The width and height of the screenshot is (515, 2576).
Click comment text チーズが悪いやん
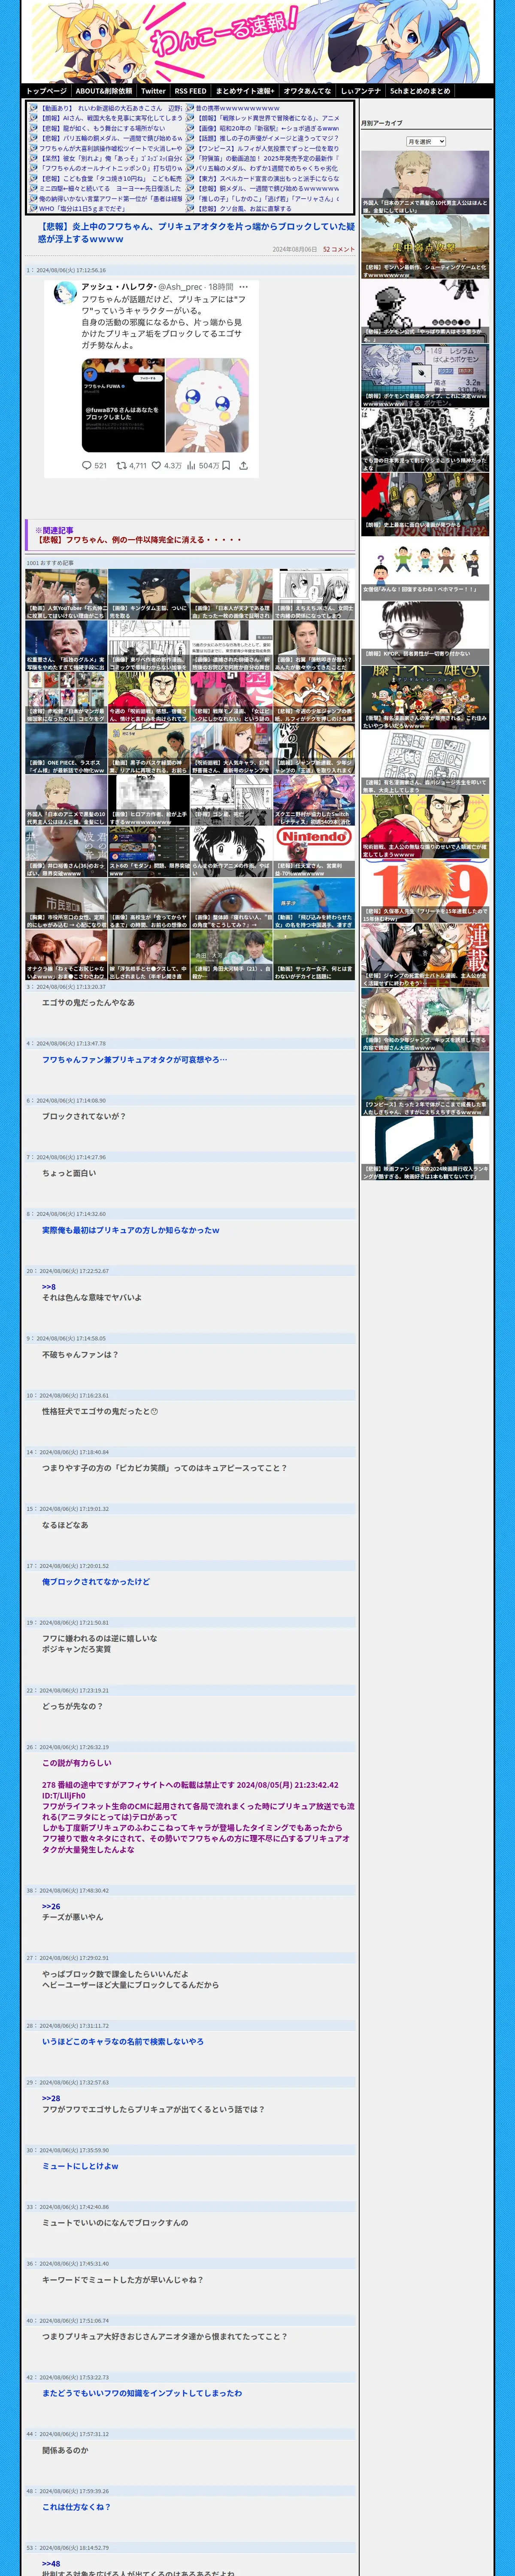[x=72, y=1917]
